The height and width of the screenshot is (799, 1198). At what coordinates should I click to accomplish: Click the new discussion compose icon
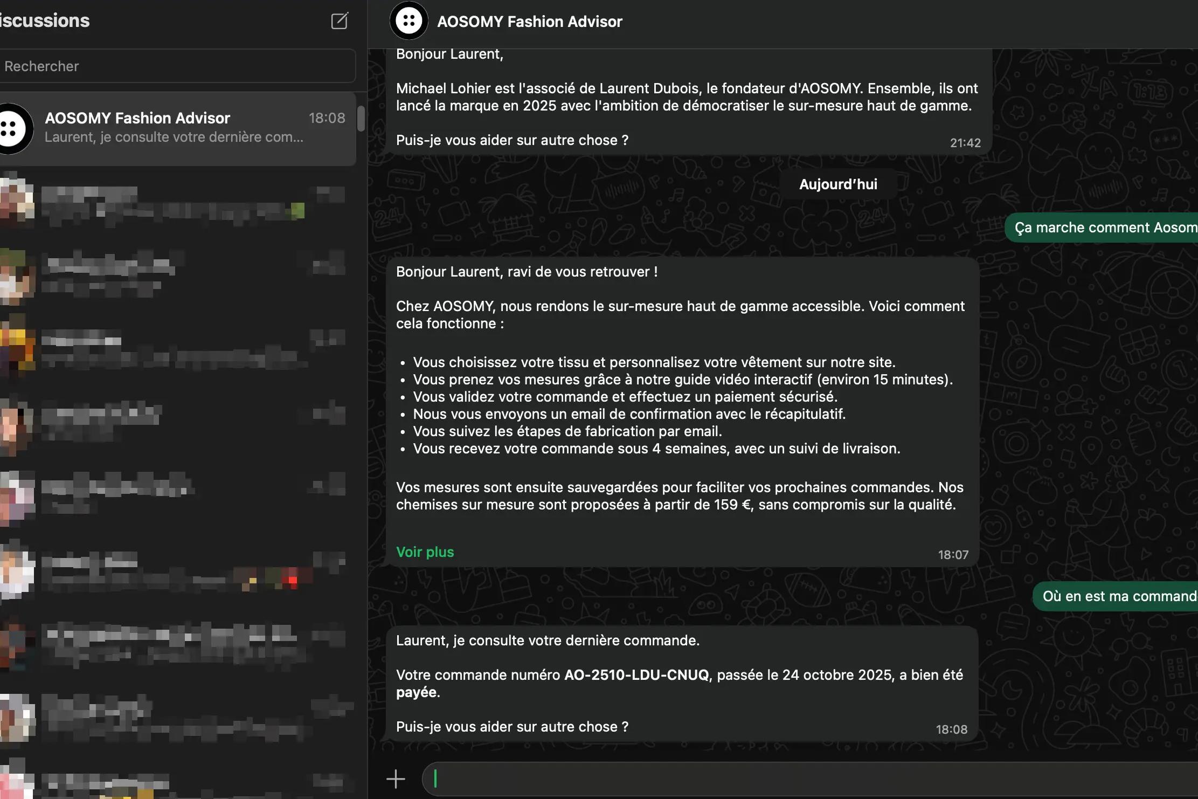tap(340, 21)
